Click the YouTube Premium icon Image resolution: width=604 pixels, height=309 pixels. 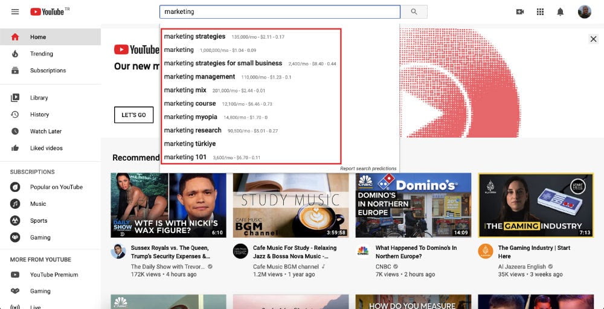tap(15, 275)
